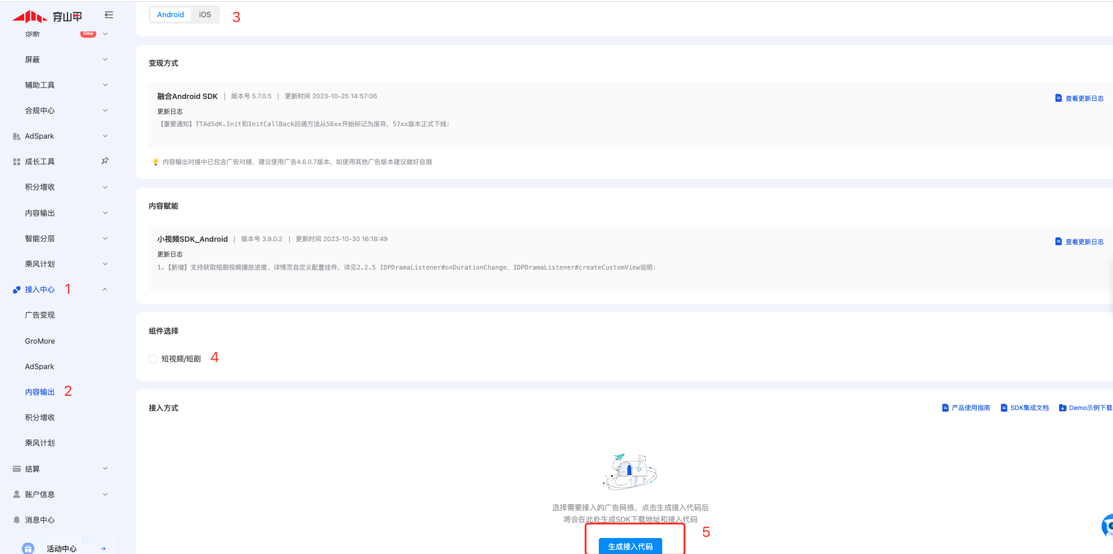Image resolution: width=1113 pixels, height=554 pixels.
Task: Click the 小视频SDK_Android title
Action: [x=193, y=239]
